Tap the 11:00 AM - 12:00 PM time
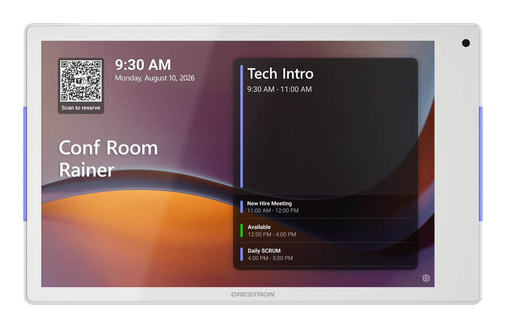506x328 pixels. (273, 210)
